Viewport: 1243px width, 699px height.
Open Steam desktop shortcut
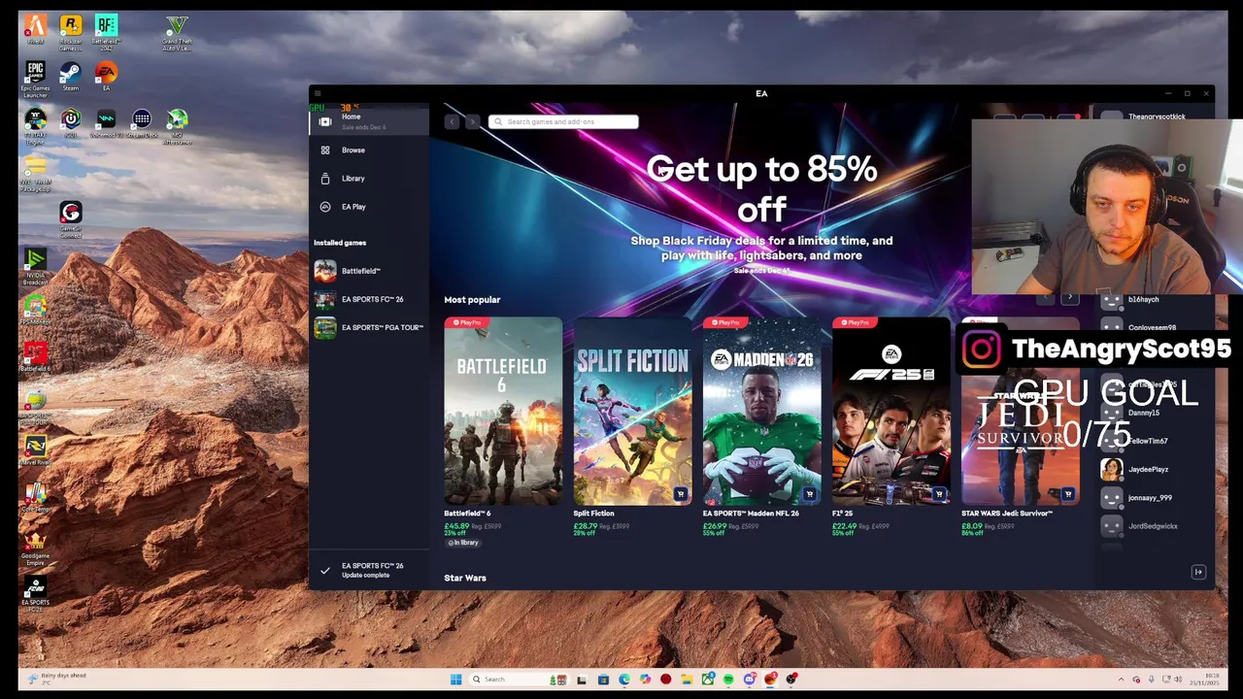click(x=70, y=77)
